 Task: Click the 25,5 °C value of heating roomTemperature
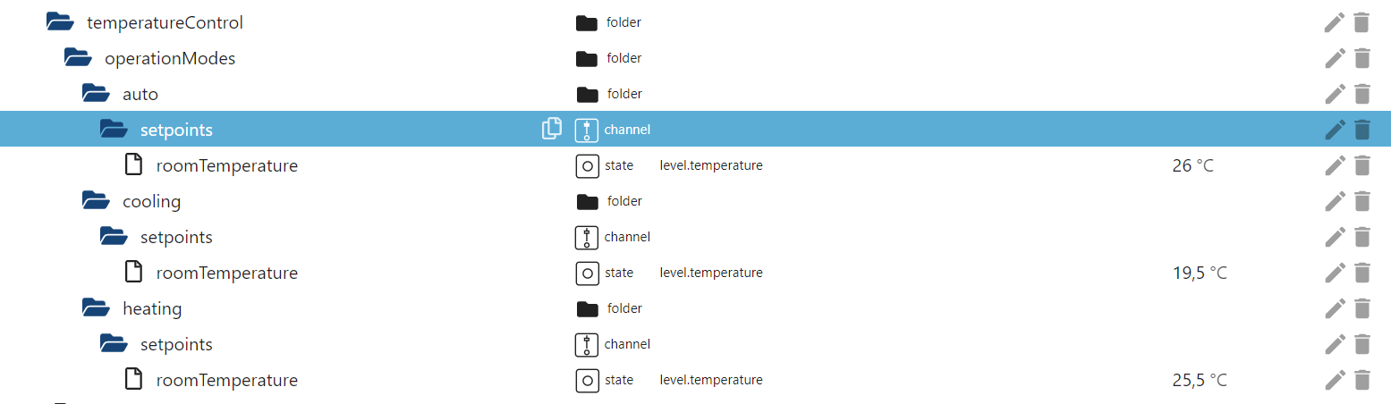click(x=1199, y=380)
